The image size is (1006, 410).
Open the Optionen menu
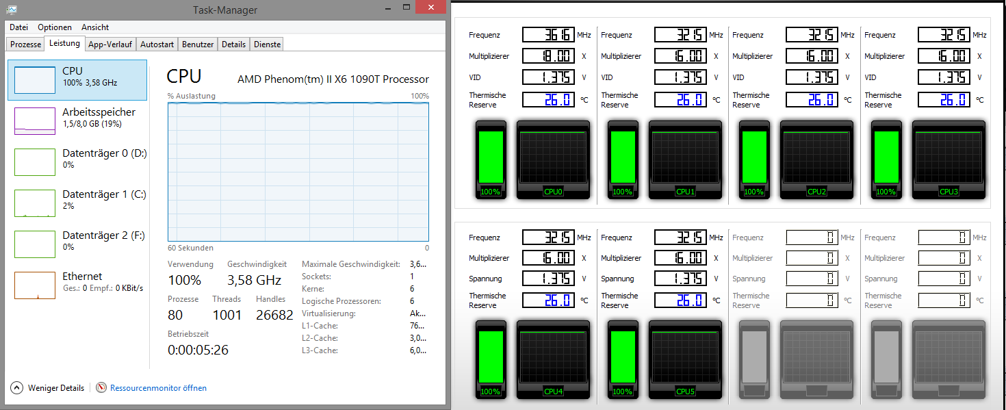point(55,27)
